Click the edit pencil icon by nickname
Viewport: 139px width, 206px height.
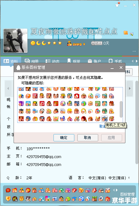[x=131, y=34]
